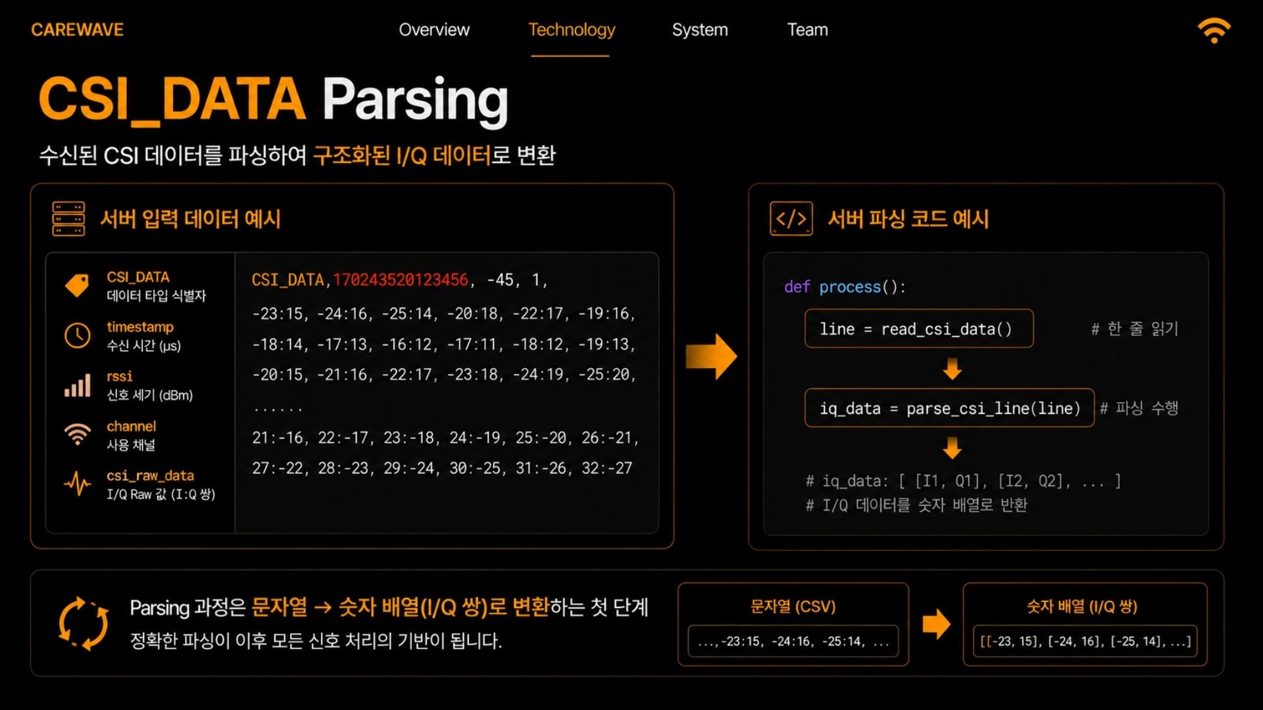Click '# I/Q 데이터를 숫자 배열로 반환' comment
Viewport: 1263px width, 710px height.
pyautogui.click(x=916, y=505)
